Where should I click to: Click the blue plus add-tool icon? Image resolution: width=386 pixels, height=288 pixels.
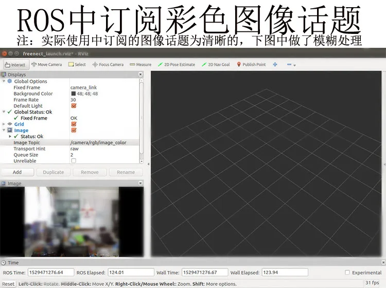[275, 65]
